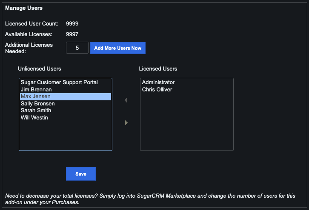The image size is (309, 210).
Task: Click the Additional Licenses Needed number field
Action: point(77,48)
